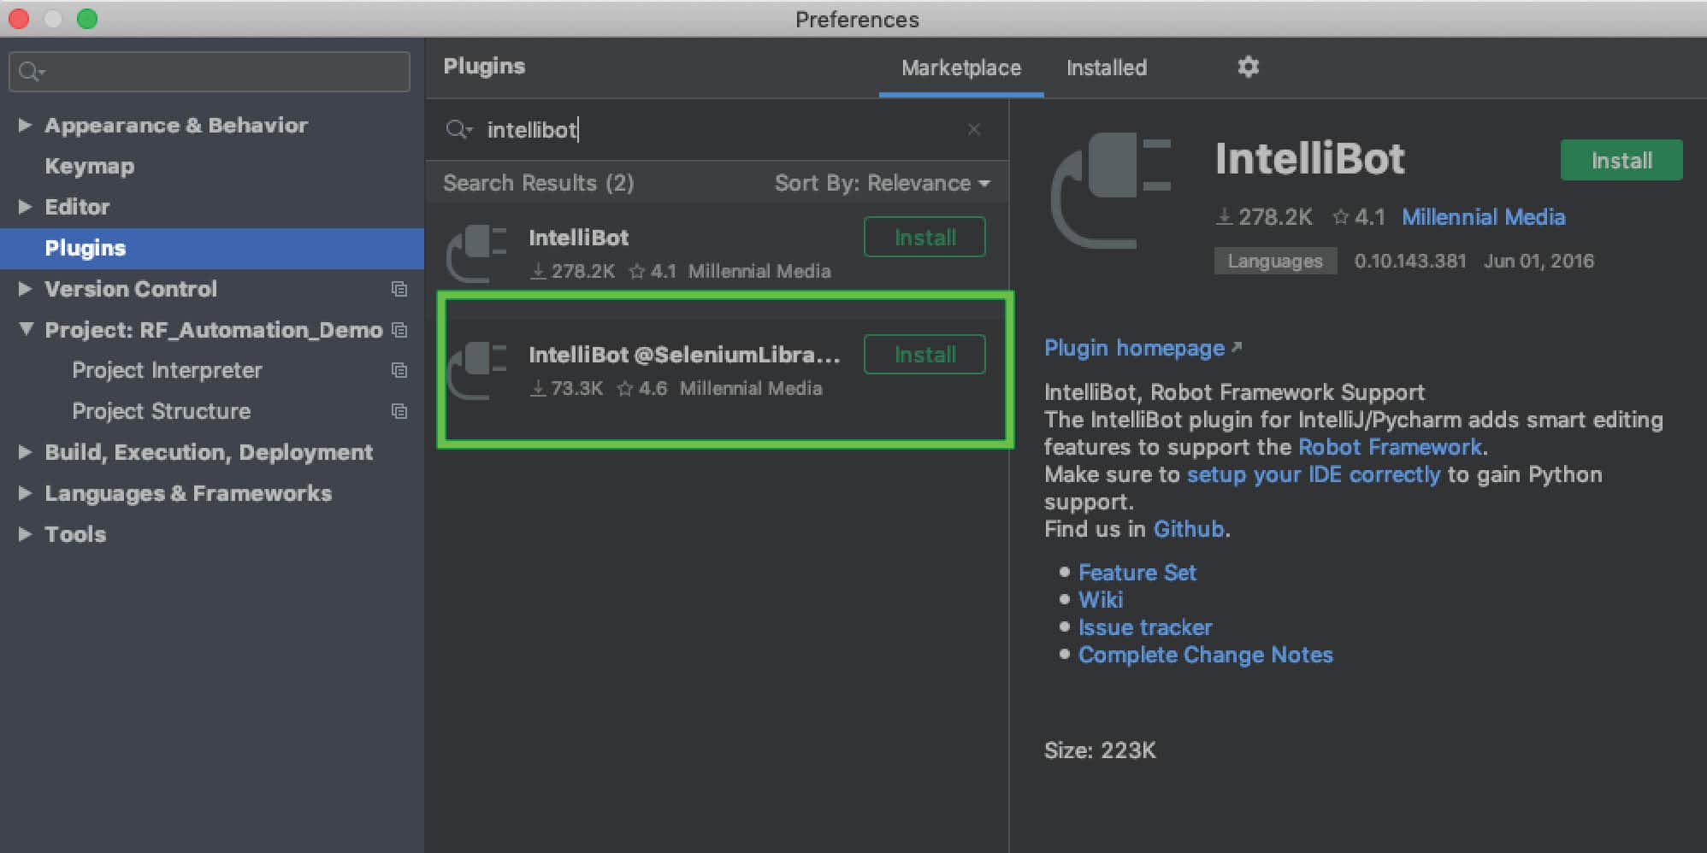Click the settings search field in sidebar
This screenshot has height=853, width=1707.
click(x=210, y=72)
